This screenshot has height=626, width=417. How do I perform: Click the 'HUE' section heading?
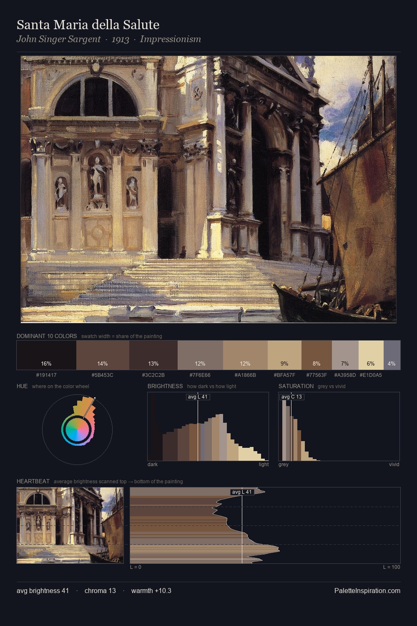(x=22, y=386)
